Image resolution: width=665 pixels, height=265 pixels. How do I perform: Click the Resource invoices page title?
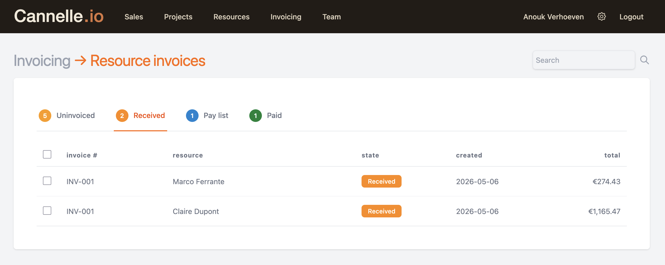tap(148, 61)
